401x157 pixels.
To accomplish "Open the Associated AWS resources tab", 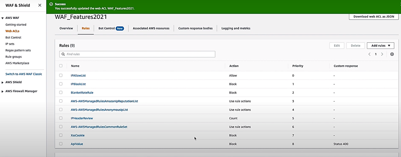I will click(x=151, y=28).
